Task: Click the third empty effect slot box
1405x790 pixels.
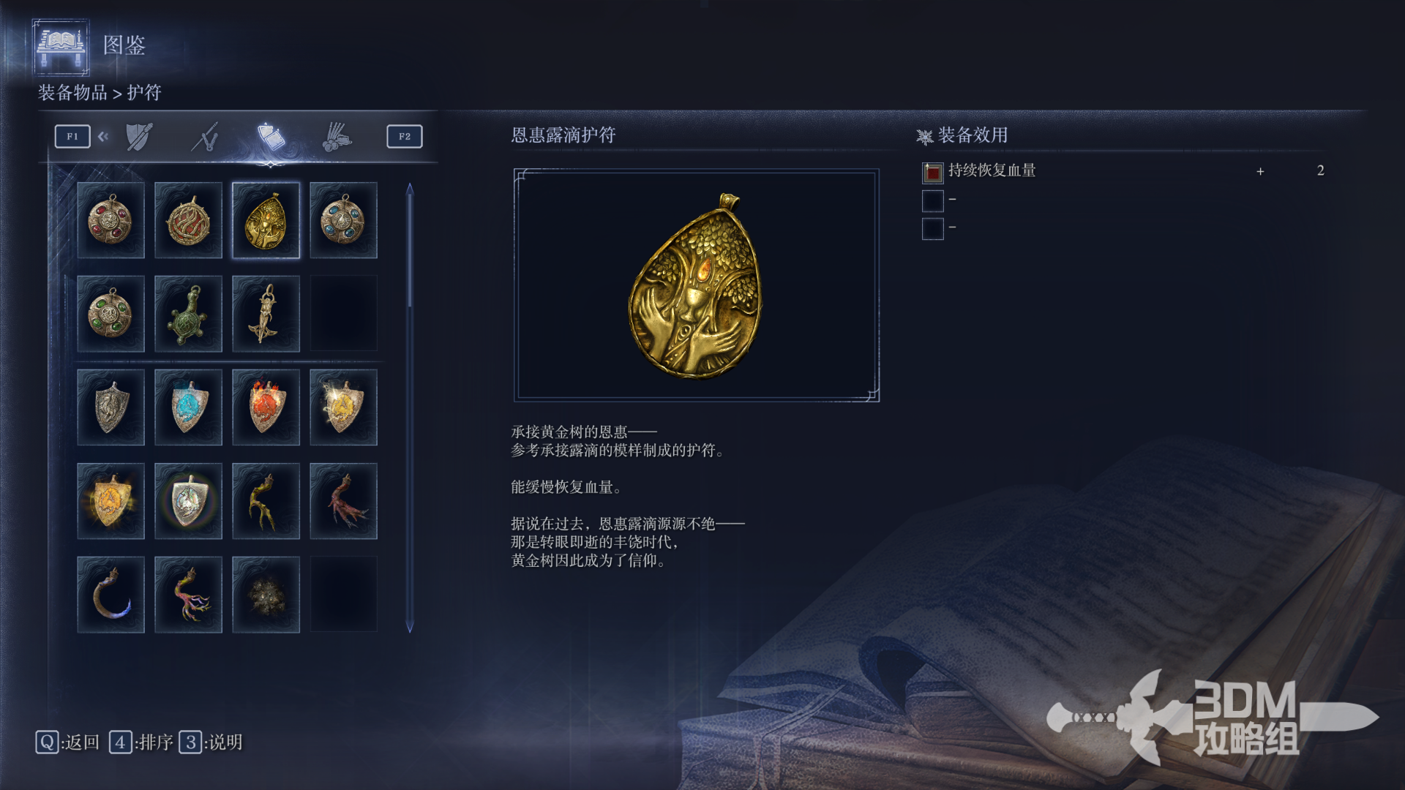Action: (932, 229)
